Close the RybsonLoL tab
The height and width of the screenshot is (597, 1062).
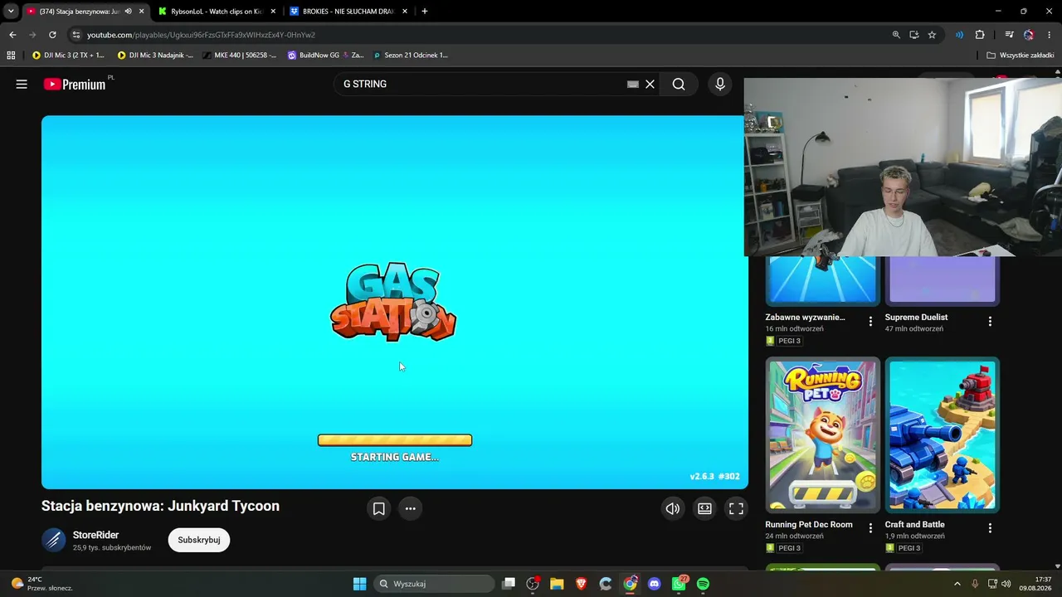coord(273,11)
